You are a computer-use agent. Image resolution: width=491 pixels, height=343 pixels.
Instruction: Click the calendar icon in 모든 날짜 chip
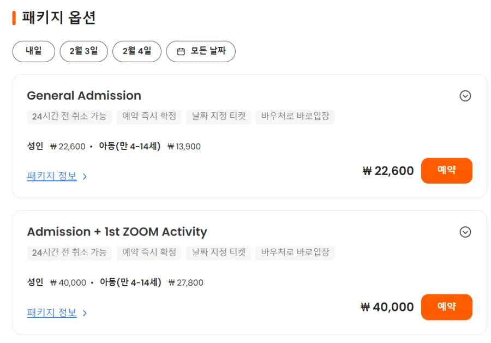click(181, 52)
